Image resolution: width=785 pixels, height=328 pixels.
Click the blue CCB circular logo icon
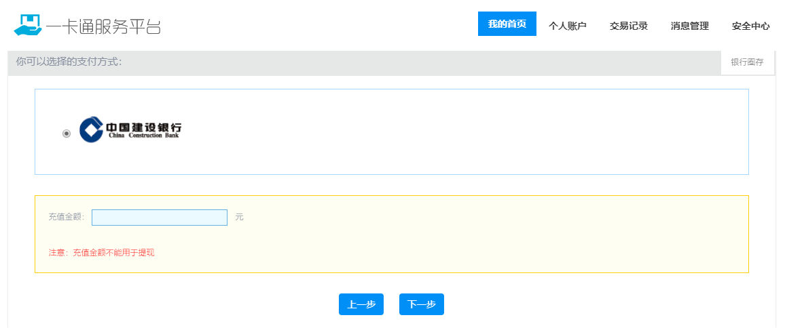tap(91, 130)
